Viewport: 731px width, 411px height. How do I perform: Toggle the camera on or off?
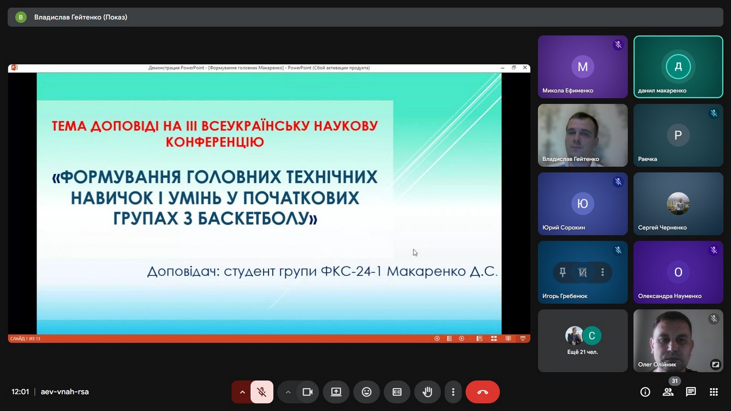[x=307, y=392]
